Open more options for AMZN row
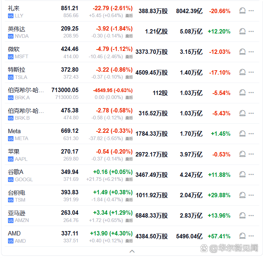 [x=251, y=215]
